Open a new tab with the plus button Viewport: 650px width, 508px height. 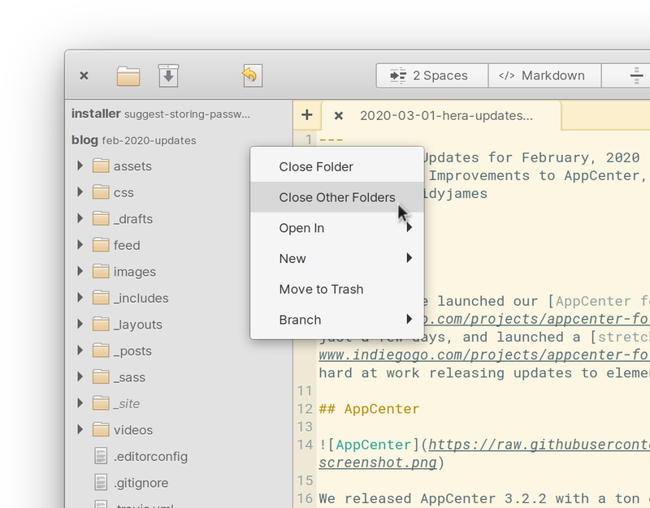(x=307, y=115)
